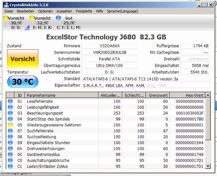This screenshot has height=176, width=217.
Task: Click blue status dot of Start/Stop des Spindels
Action: coord(10,119)
